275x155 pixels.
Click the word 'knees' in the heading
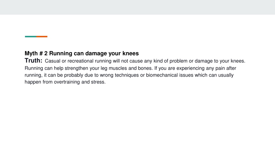point(131,54)
